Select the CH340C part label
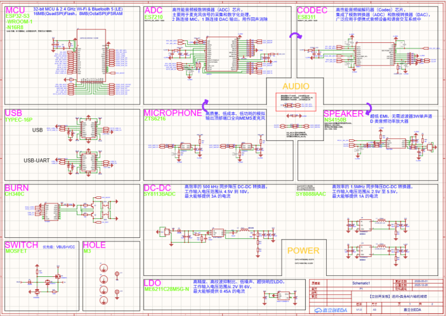Image resolution: width=446 pixels, height=316 pixels. click(14, 194)
